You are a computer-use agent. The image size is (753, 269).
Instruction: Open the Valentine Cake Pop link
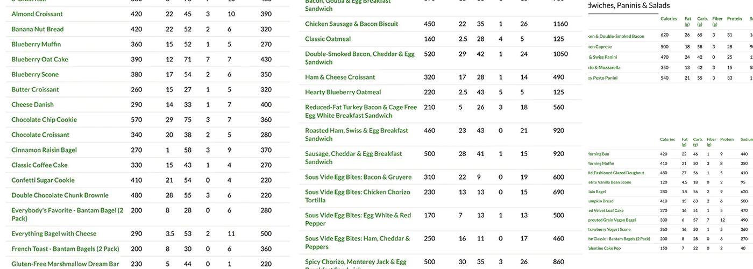click(x=602, y=248)
